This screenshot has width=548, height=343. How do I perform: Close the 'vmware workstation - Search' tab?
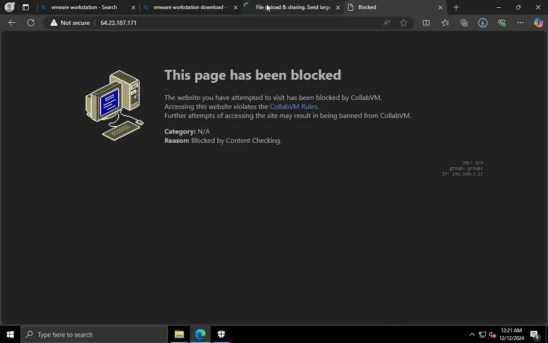[x=133, y=7]
